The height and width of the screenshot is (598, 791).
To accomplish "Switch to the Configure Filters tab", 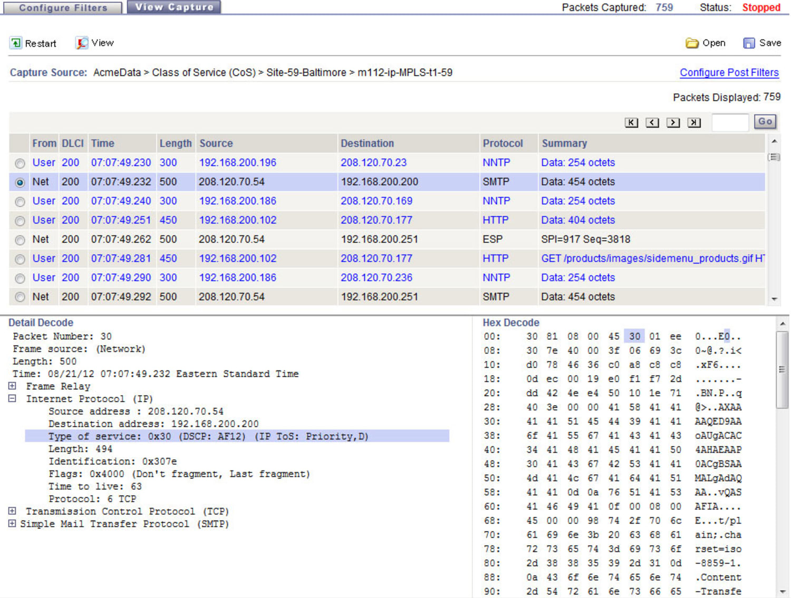I will (x=62, y=7).
